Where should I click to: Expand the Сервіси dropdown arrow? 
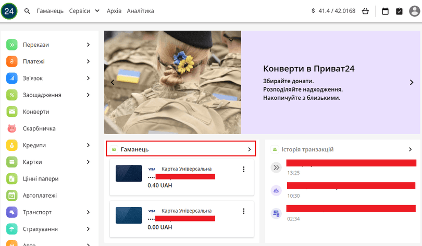click(97, 11)
